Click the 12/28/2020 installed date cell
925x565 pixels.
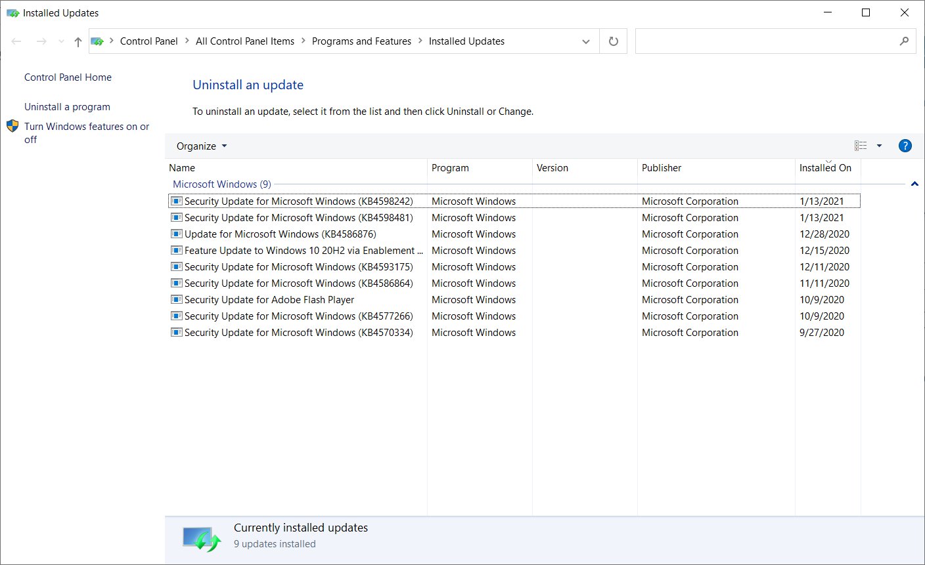(824, 234)
